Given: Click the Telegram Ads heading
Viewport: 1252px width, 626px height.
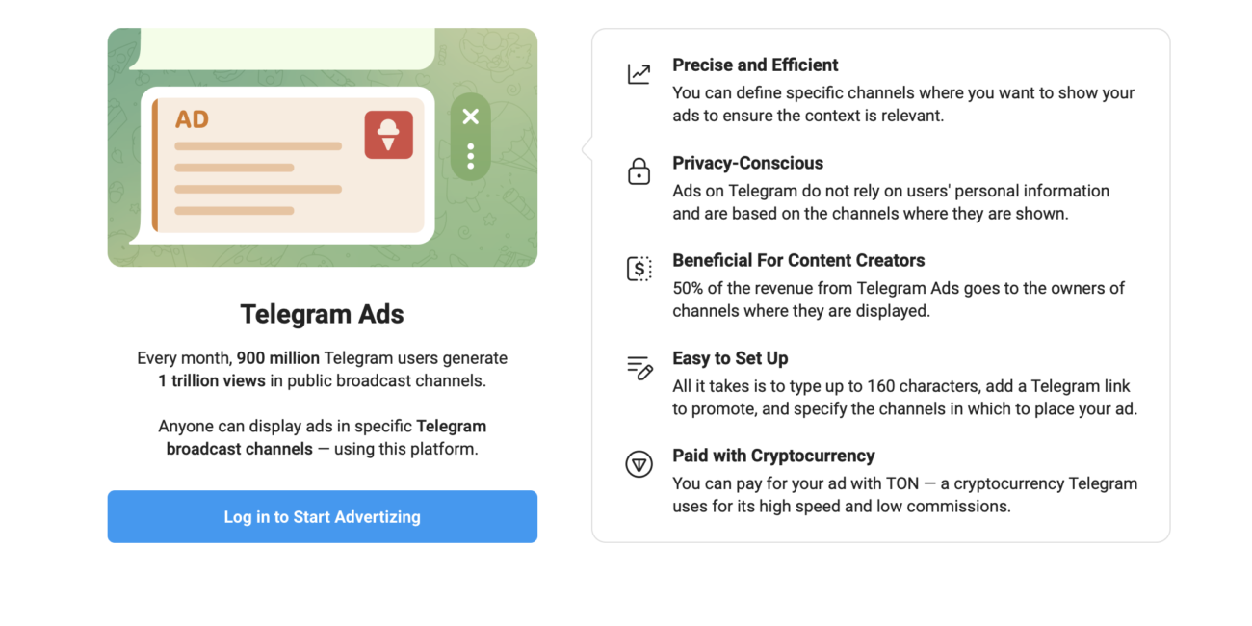Looking at the screenshot, I should coord(322,314).
